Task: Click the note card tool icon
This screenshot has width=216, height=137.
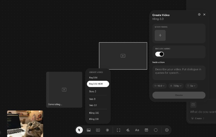Action: pos(146,130)
